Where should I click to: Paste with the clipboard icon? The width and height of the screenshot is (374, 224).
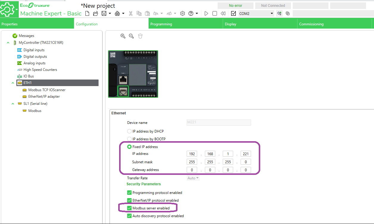pos(147,13)
